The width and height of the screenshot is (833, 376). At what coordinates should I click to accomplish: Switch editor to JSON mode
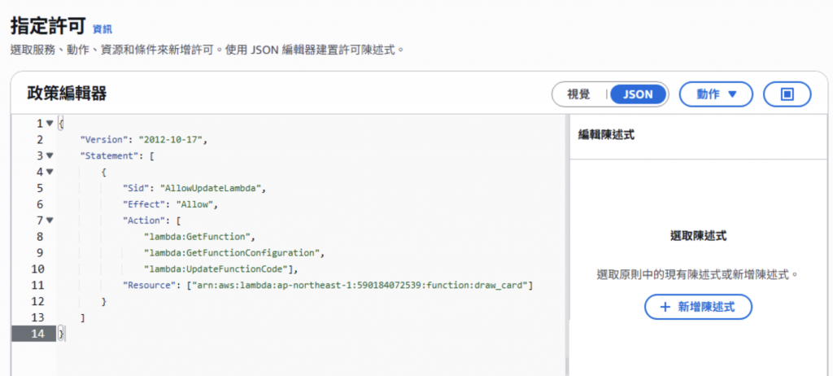[638, 94]
